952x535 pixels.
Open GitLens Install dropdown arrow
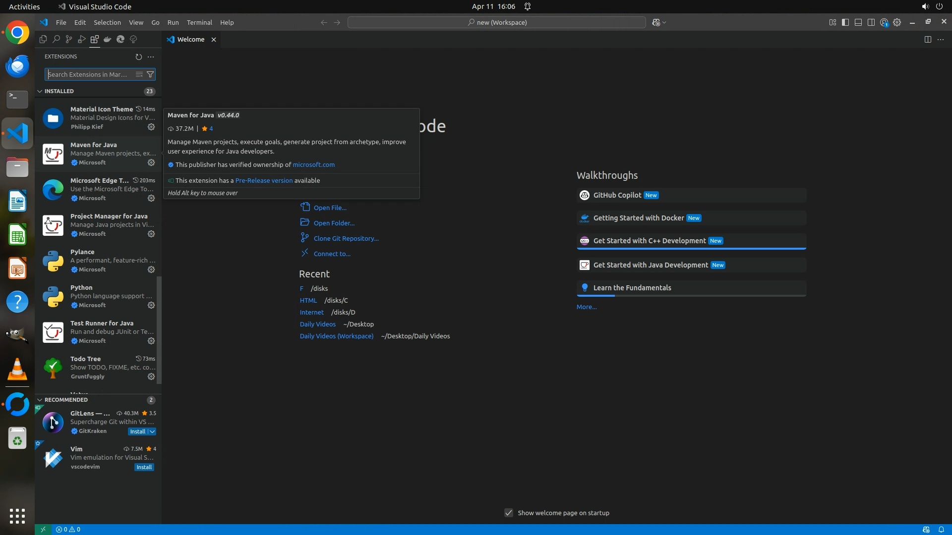153,431
